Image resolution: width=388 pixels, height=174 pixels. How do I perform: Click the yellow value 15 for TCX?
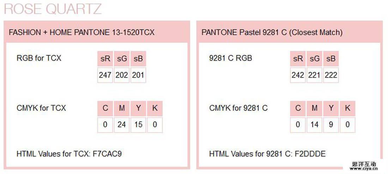[x=138, y=125]
